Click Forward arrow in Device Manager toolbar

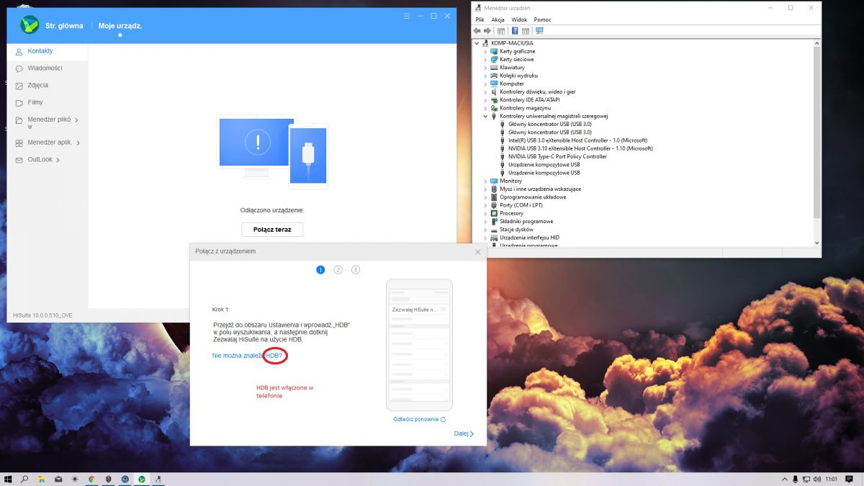point(487,31)
